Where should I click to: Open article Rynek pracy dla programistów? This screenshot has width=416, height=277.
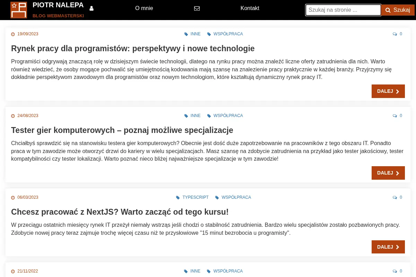pyautogui.click(x=133, y=48)
